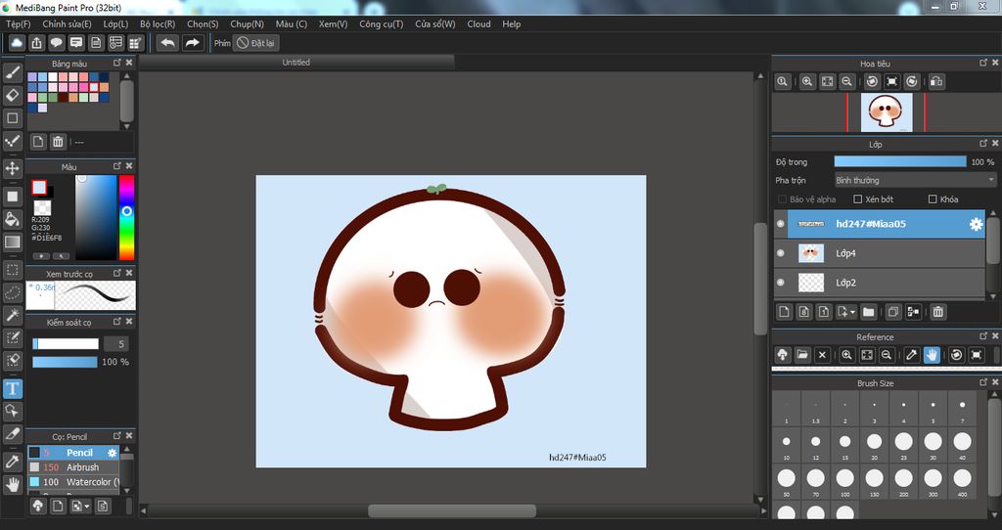This screenshot has width=1002, height=530.
Task: Select the Bucket fill tool
Action: [12, 219]
